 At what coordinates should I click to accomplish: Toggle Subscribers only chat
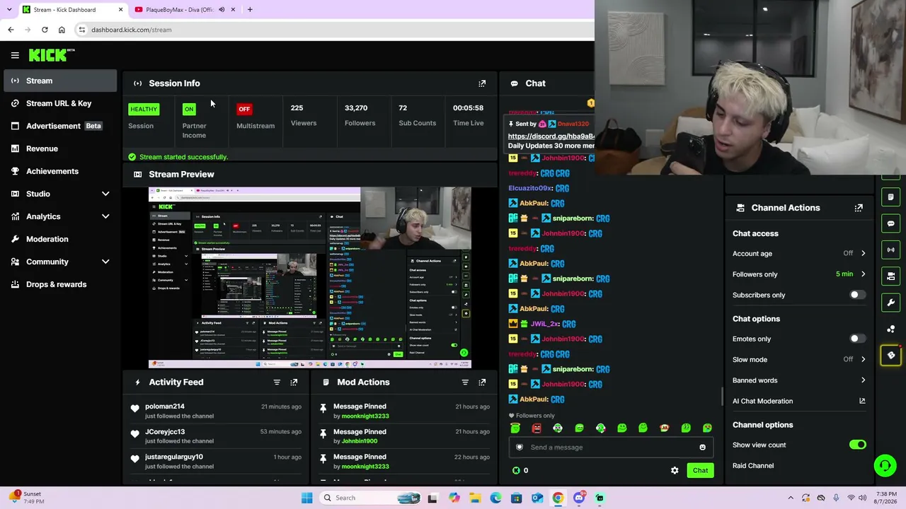(857, 295)
